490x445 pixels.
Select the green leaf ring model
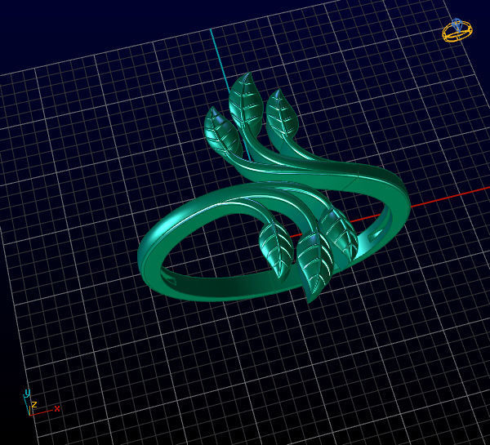274,188
